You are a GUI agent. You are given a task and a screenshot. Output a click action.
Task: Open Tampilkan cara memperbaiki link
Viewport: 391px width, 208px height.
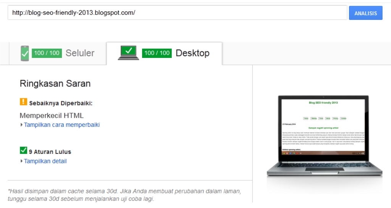tap(62, 125)
